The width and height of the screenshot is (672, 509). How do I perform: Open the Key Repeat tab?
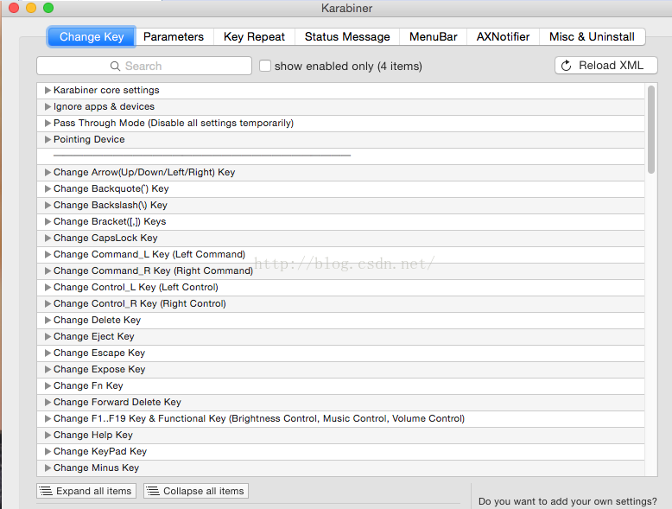click(x=254, y=37)
